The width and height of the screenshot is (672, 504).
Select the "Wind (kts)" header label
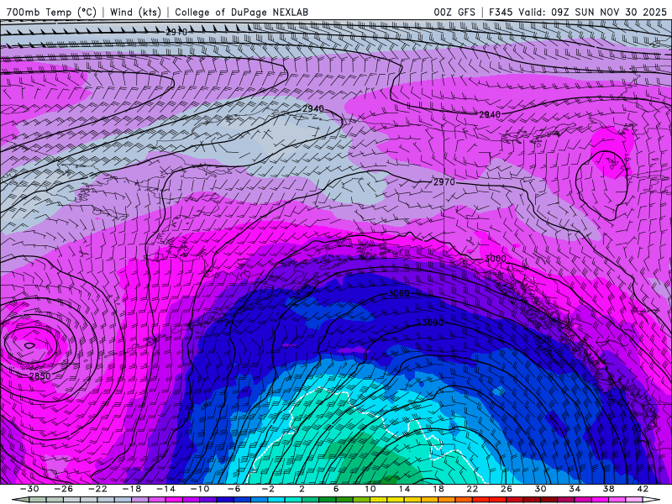[x=135, y=12]
